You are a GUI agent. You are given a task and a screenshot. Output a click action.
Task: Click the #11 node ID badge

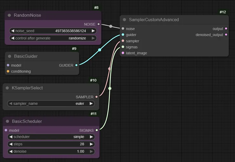point(93,114)
